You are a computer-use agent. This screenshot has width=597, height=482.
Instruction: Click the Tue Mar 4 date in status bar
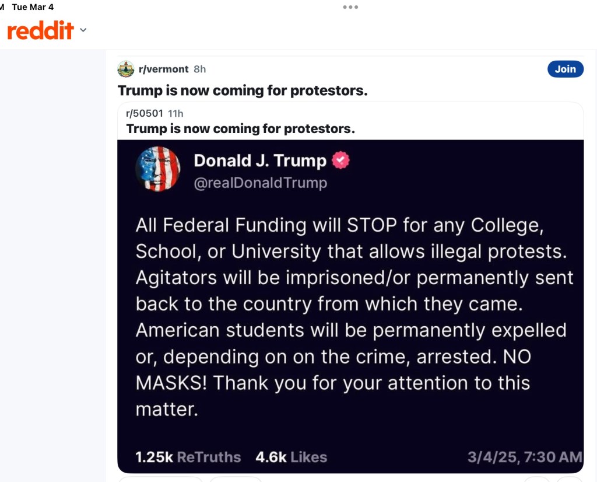33,7
